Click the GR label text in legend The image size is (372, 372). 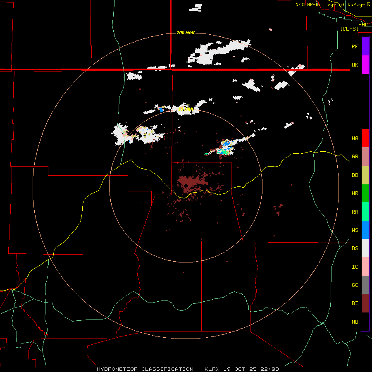click(355, 156)
